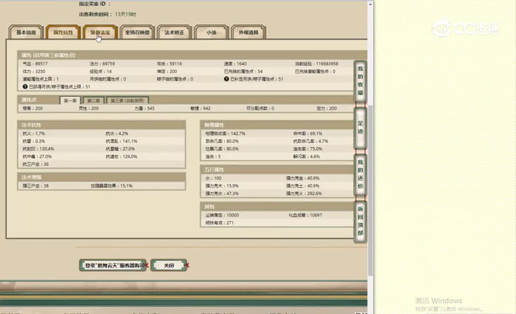Click 返回顶部 side button
Image resolution: width=516 pixels, height=314 pixels.
[360, 221]
